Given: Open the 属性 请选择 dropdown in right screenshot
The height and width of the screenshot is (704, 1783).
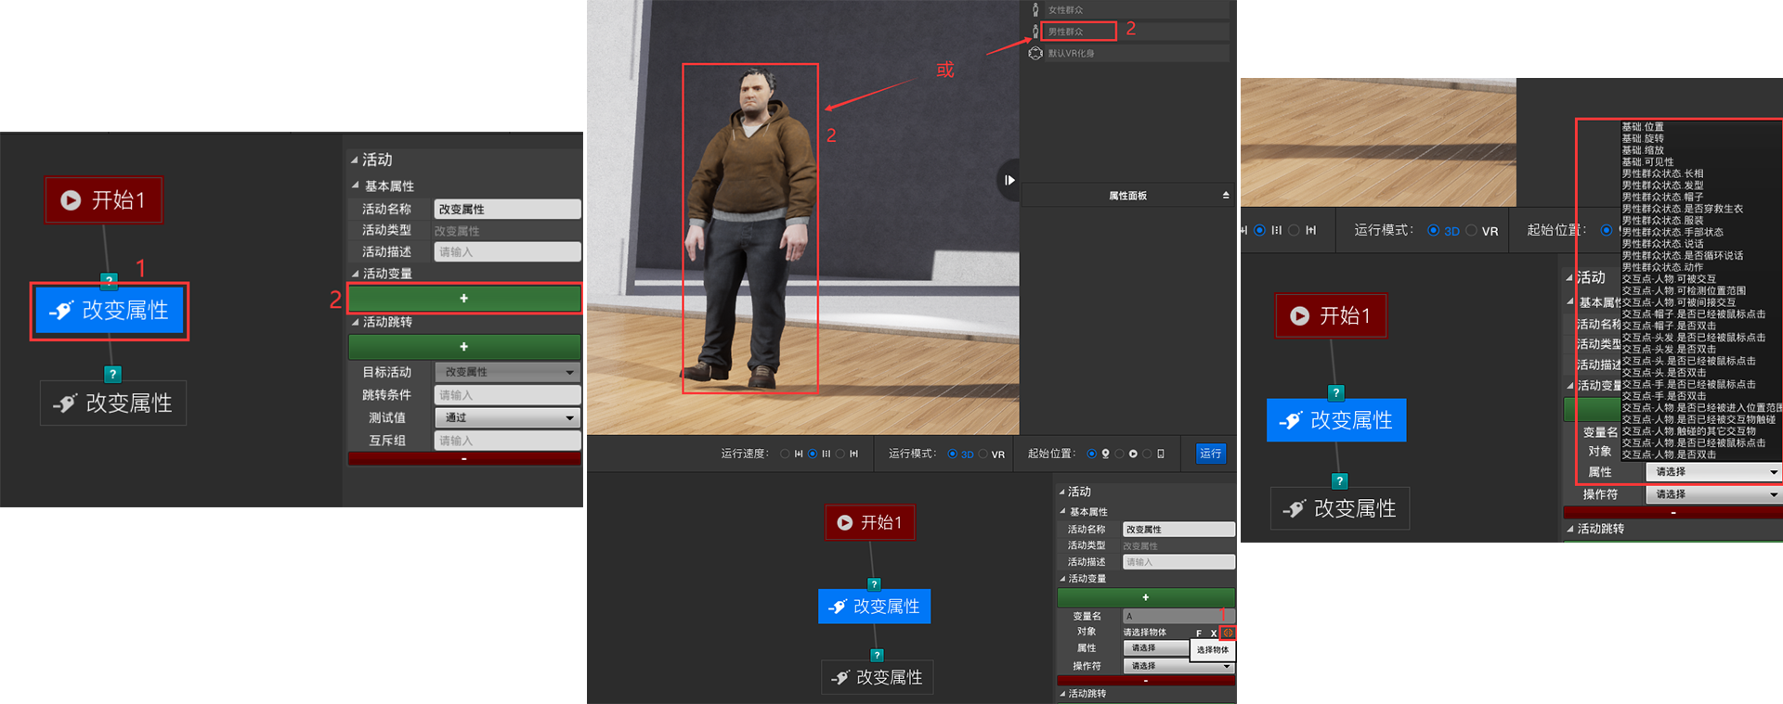Looking at the screenshot, I should point(1713,472).
